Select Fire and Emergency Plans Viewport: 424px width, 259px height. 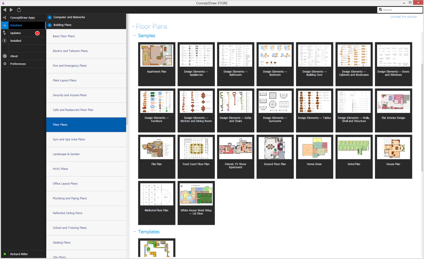86,66
